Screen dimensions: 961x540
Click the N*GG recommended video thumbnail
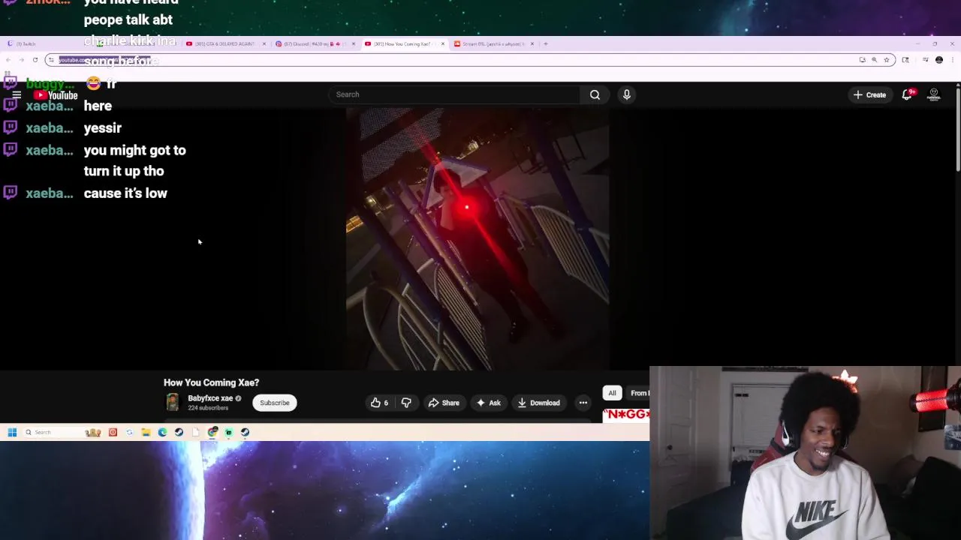coord(626,414)
